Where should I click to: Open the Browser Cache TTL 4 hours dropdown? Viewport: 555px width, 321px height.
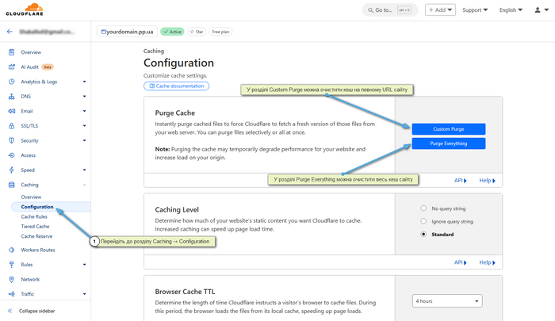pyautogui.click(x=447, y=301)
